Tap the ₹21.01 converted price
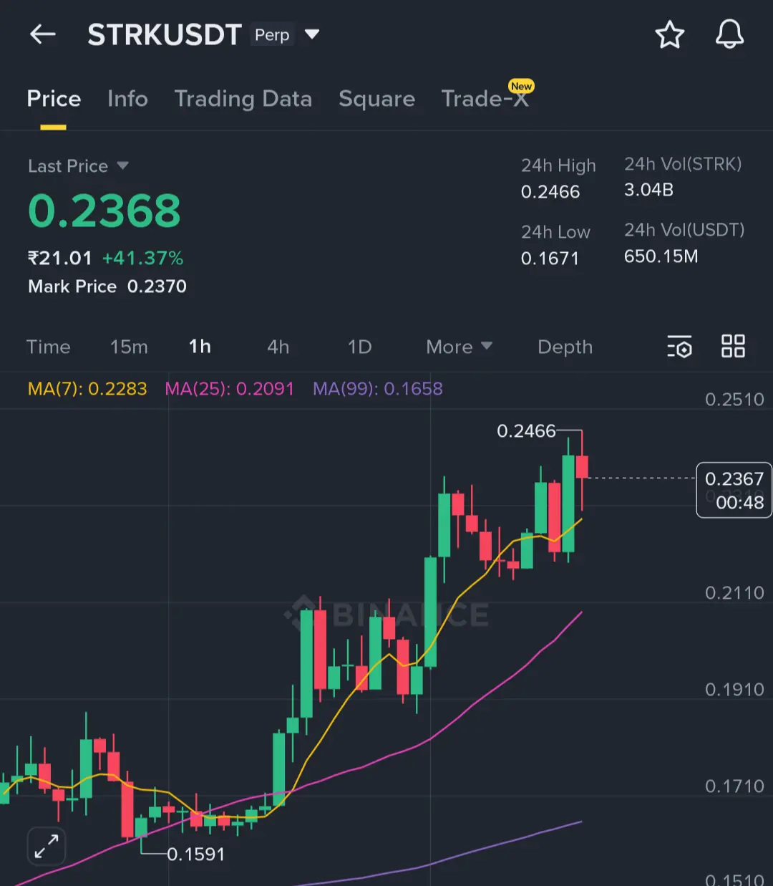This screenshot has width=773, height=886. (59, 258)
